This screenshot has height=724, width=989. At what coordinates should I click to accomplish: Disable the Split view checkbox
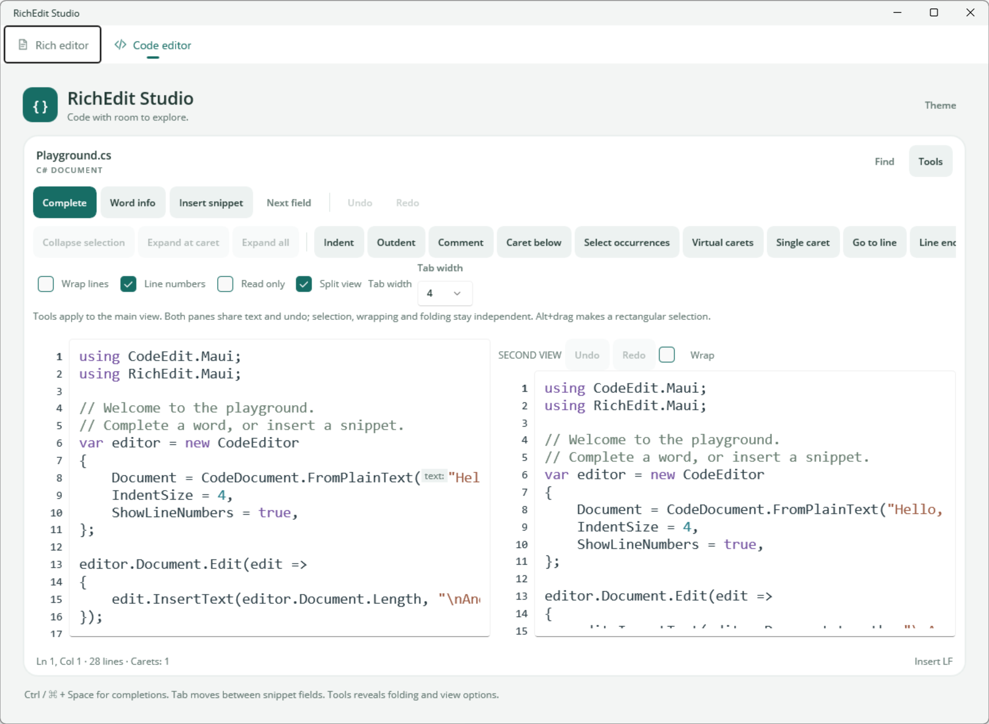304,284
